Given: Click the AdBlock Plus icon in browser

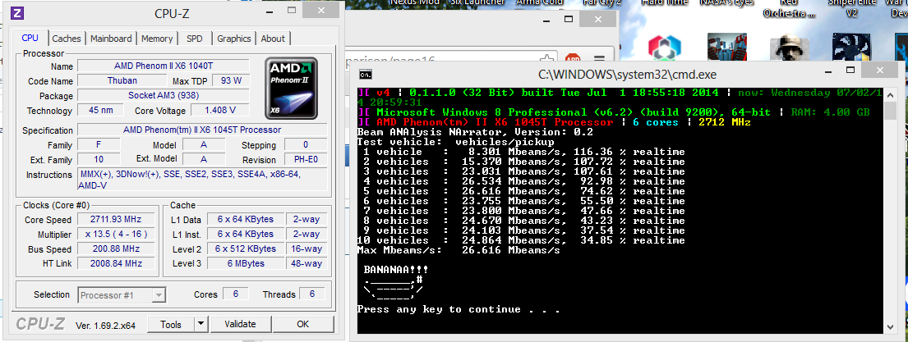Looking at the screenshot, I should point(573,60).
